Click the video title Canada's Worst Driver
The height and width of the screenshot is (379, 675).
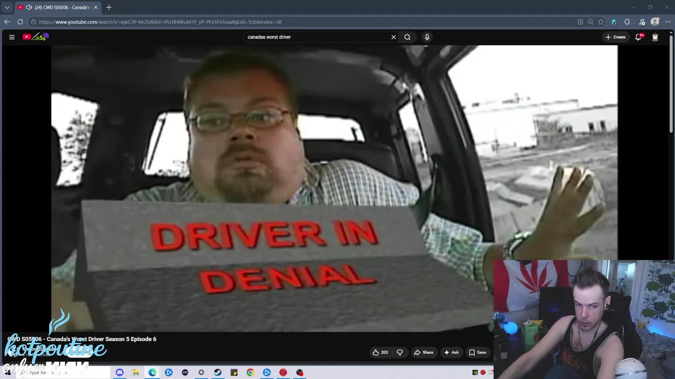[82, 339]
